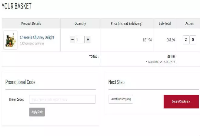Click the Quantity column header

point(80,24)
